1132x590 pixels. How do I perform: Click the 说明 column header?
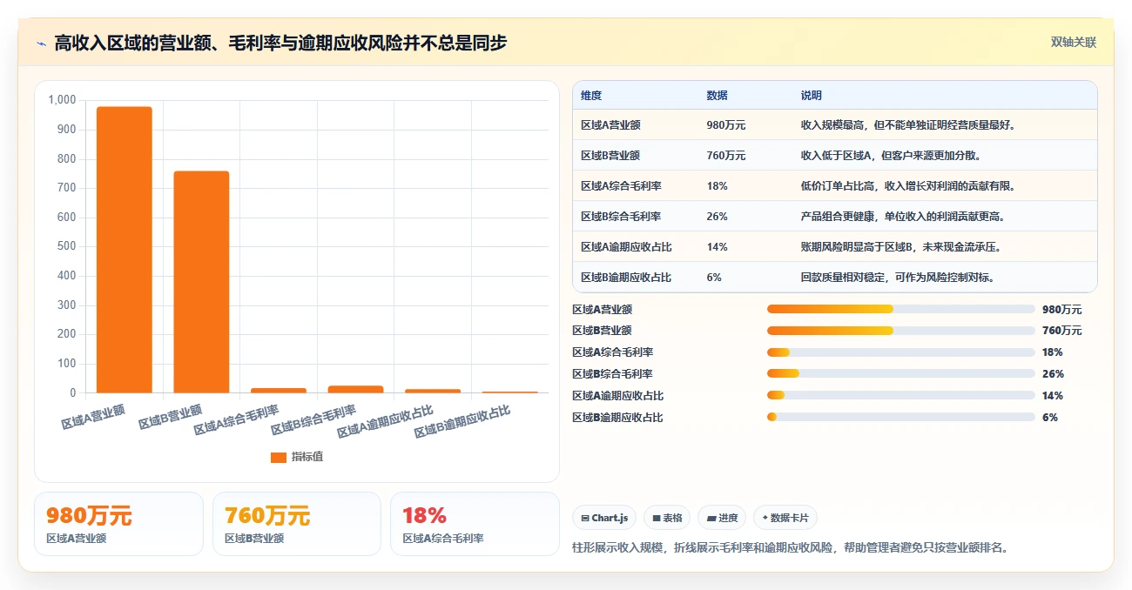(x=812, y=96)
